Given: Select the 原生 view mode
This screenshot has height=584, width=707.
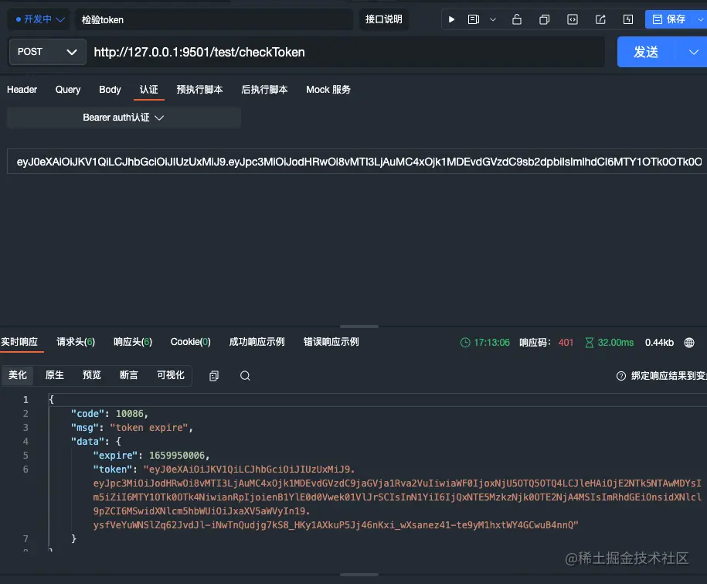Looking at the screenshot, I should (x=55, y=375).
